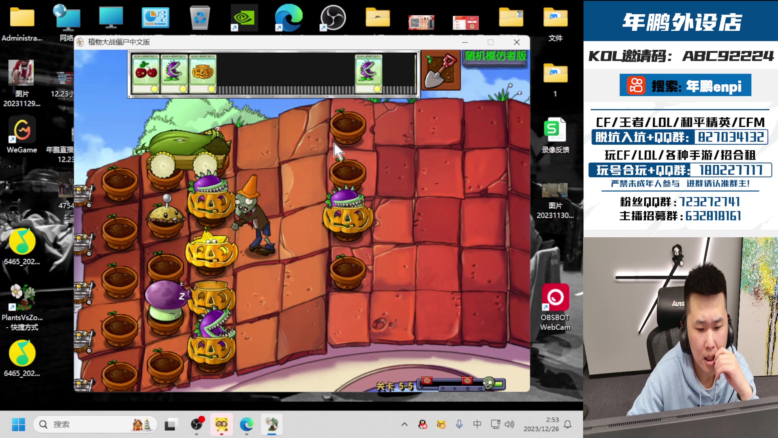The width and height of the screenshot is (778, 438).
Task: Click the KOL邀请码 ABC92224 text
Action: point(681,56)
